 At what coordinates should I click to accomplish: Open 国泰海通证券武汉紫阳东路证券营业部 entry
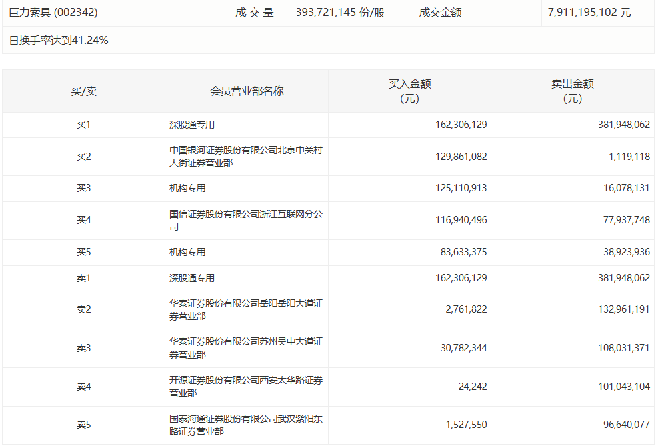pyautogui.click(x=246, y=425)
